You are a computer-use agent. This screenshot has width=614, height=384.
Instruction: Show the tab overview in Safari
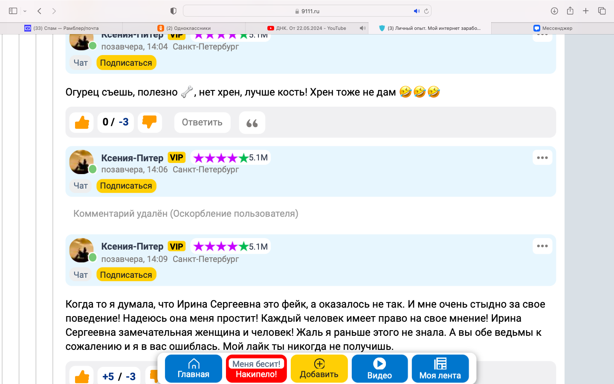click(602, 11)
